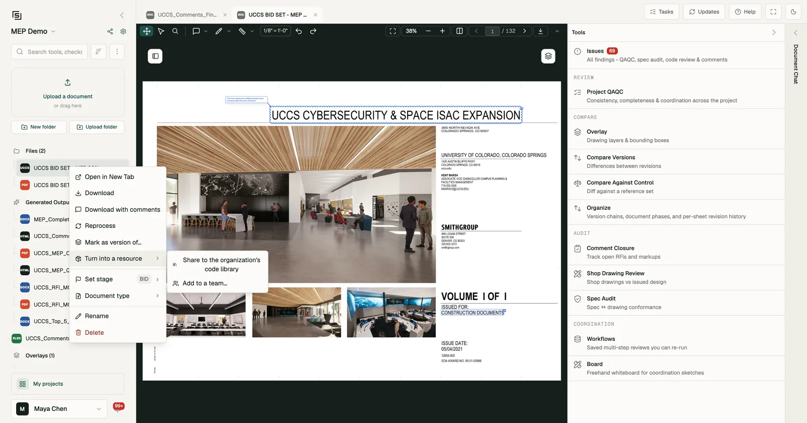The height and width of the screenshot is (423, 807).
Task: Redo the last action
Action: click(x=313, y=31)
